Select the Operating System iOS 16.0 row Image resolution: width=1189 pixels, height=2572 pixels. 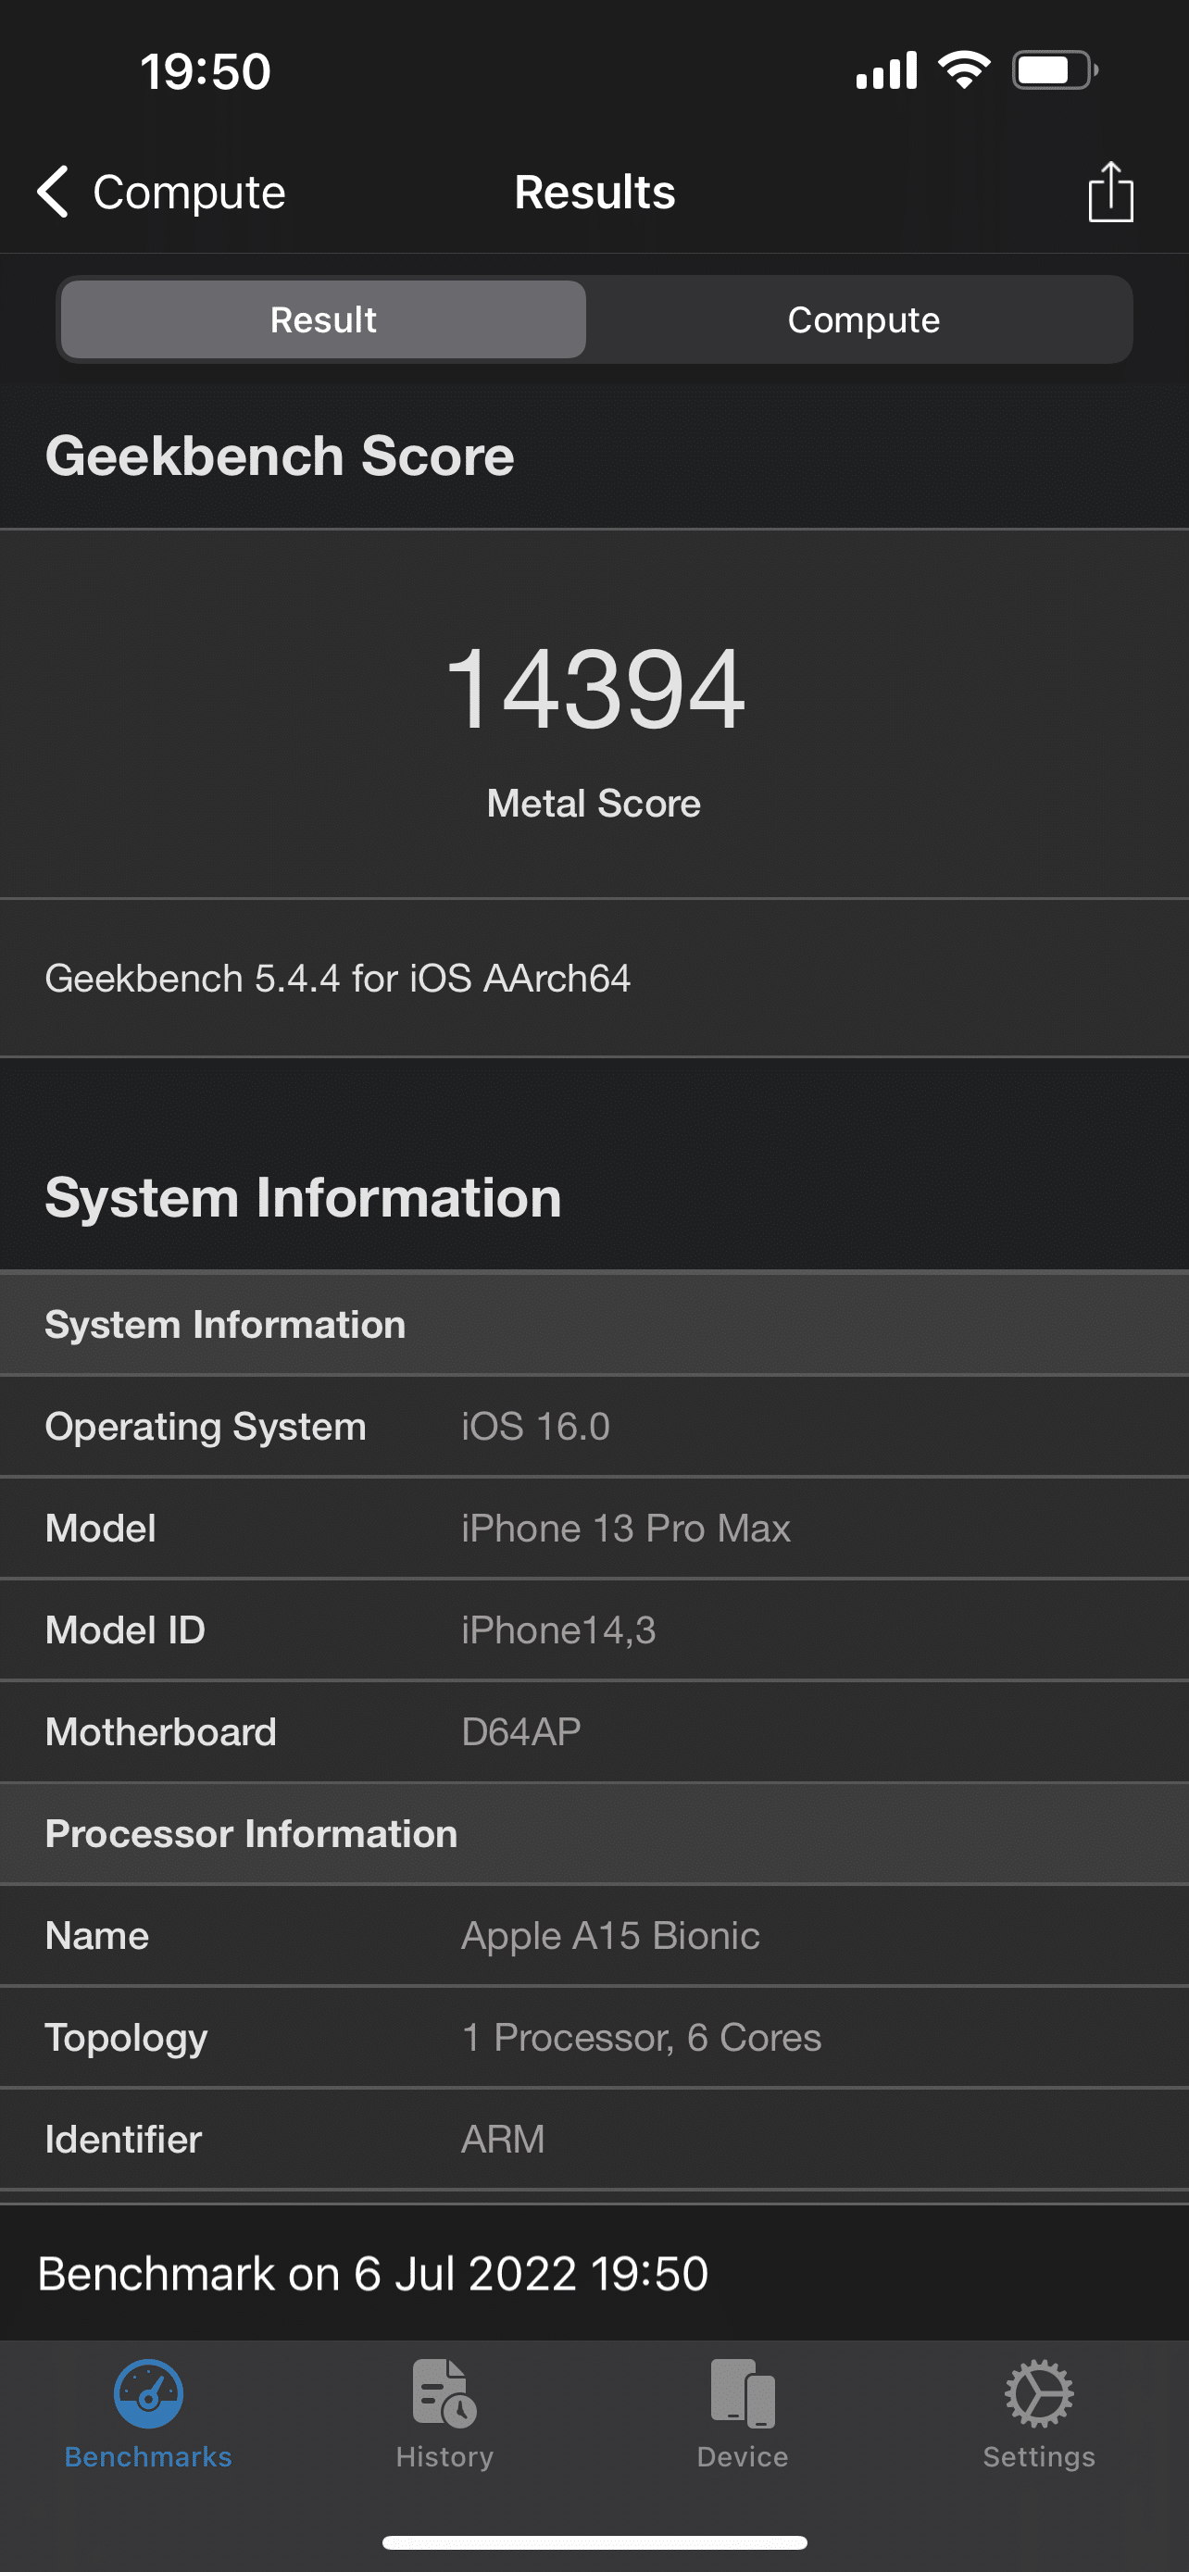[594, 1426]
